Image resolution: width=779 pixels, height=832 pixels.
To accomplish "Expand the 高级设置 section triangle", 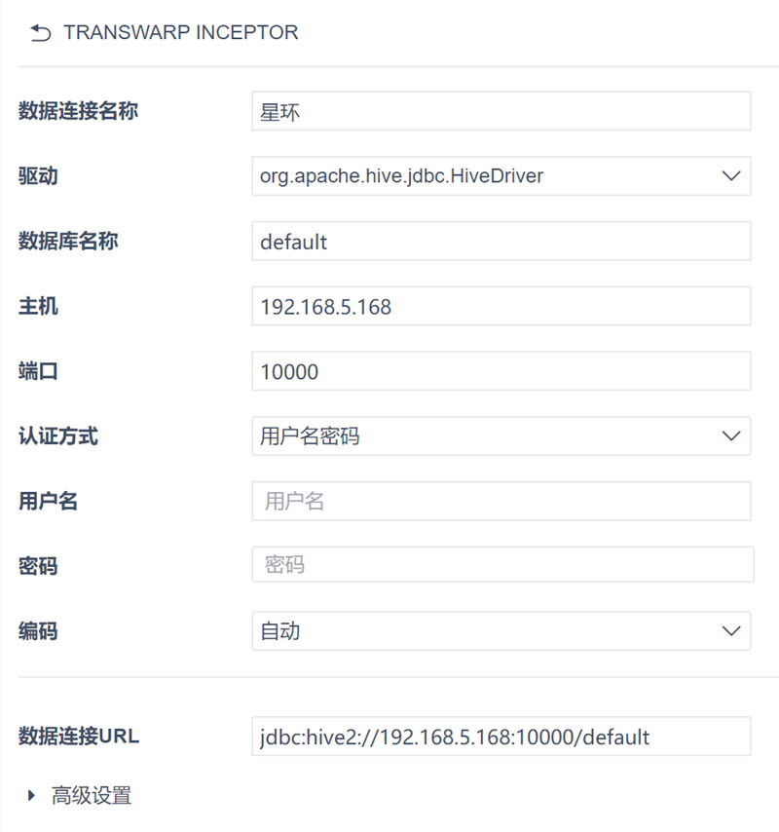I will (31, 795).
